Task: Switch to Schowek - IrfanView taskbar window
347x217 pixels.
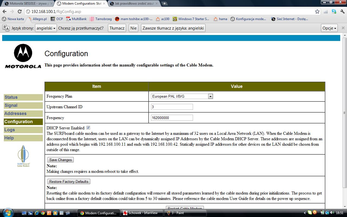Action: tap(142, 213)
